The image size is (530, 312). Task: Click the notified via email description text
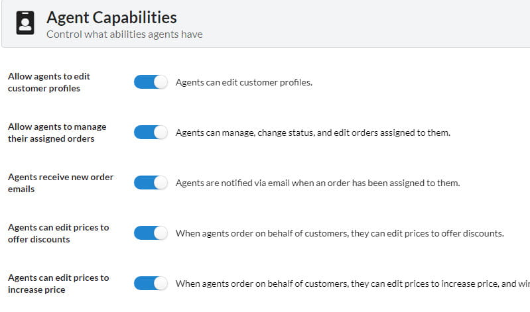click(x=317, y=183)
